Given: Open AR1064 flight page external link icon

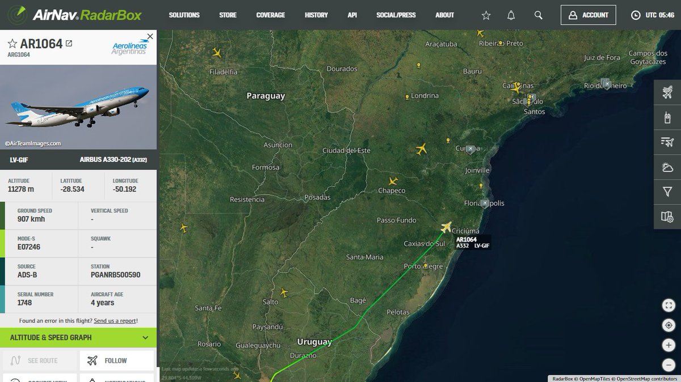Looking at the screenshot, I should point(69,43).
